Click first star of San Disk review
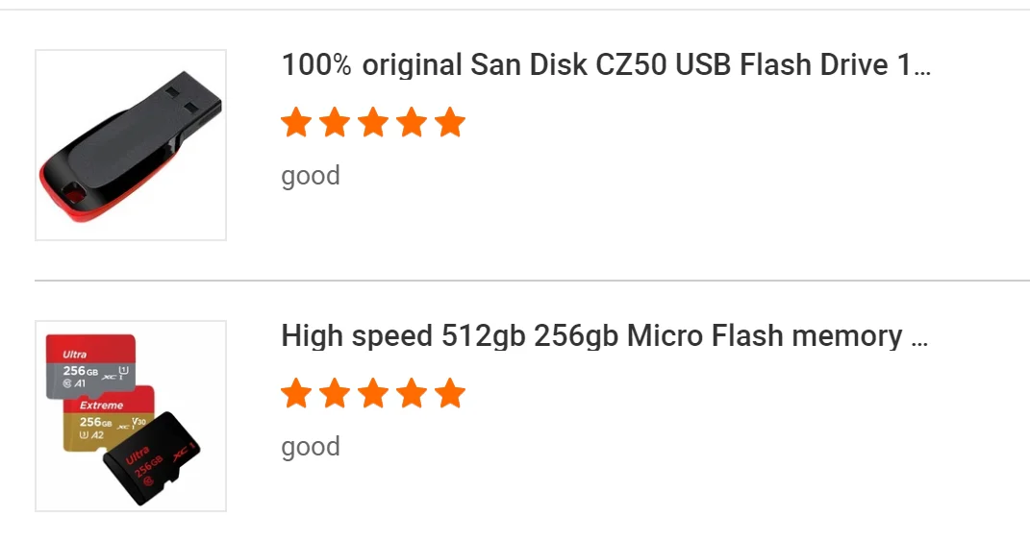 (x=296, y=123)
